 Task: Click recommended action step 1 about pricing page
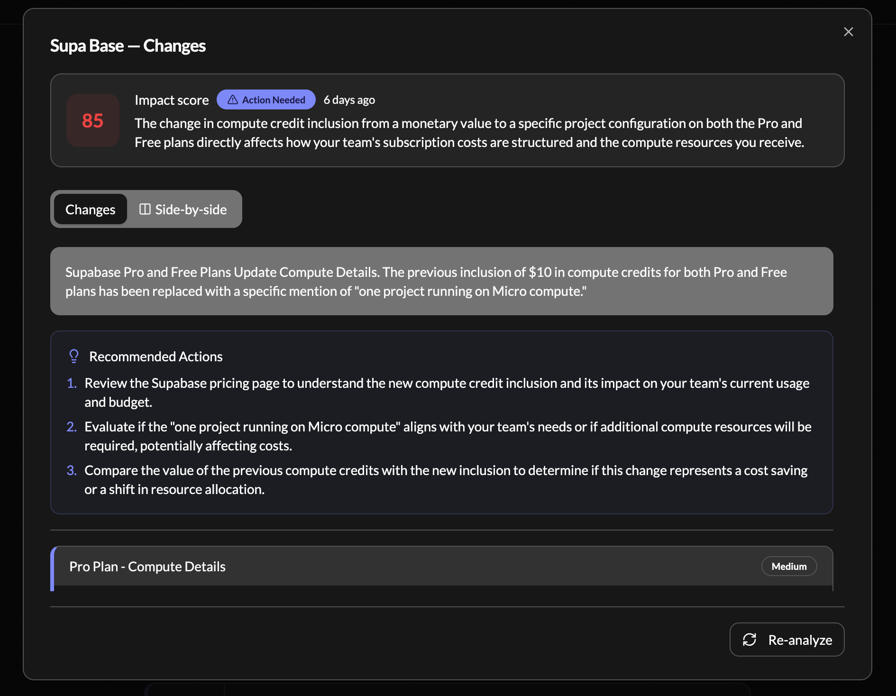click(x=446, y=392)
